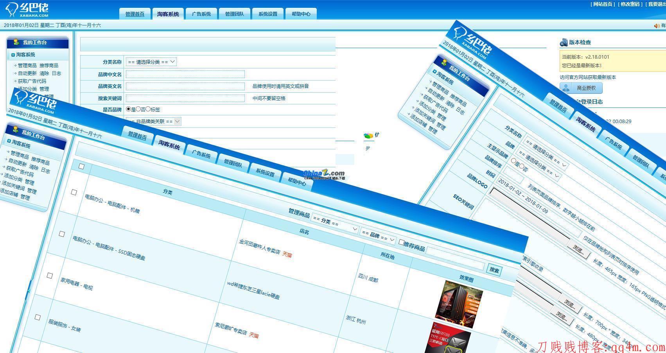Switch to 广告系统 tab in the flat back window
The width and height of the screenshot is (666, 353).
click(x=201, y=14)
